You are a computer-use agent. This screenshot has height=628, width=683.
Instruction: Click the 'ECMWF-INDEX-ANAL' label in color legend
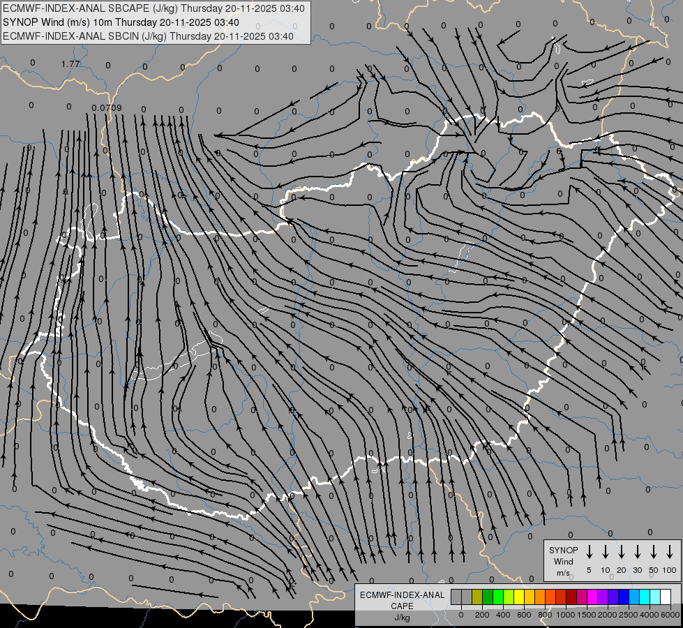point(402,595)
